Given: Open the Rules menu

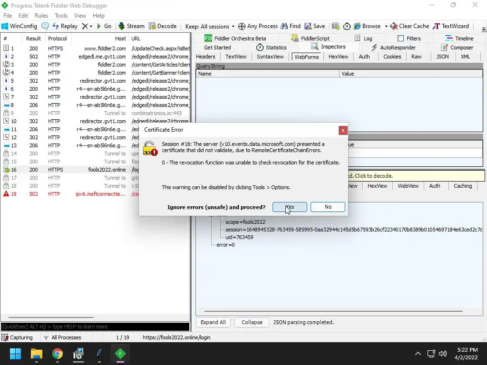Looking at the screenshot, I should [41, 16].
